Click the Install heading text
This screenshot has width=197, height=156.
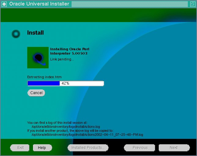pyautogui.click(x=35, y=33)
